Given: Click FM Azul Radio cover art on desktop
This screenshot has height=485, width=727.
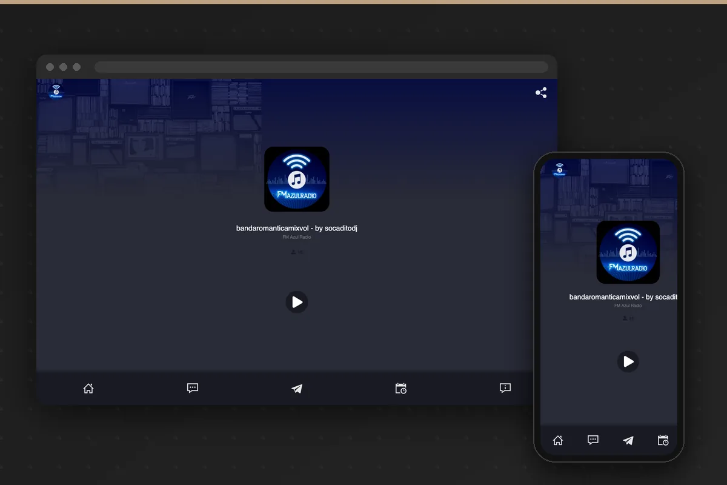Looking at the screenshot, I should pyautogui.click(x=297, y=179).
